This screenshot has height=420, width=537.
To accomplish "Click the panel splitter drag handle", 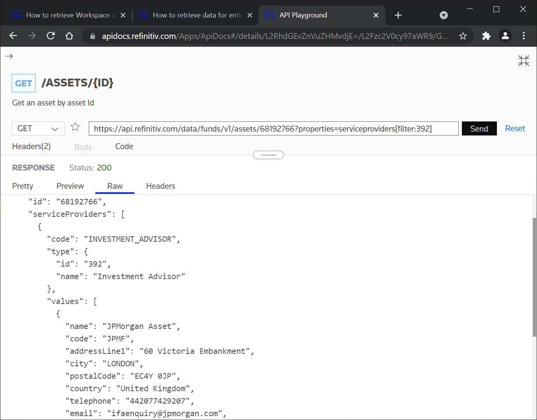I will [268, 155].
